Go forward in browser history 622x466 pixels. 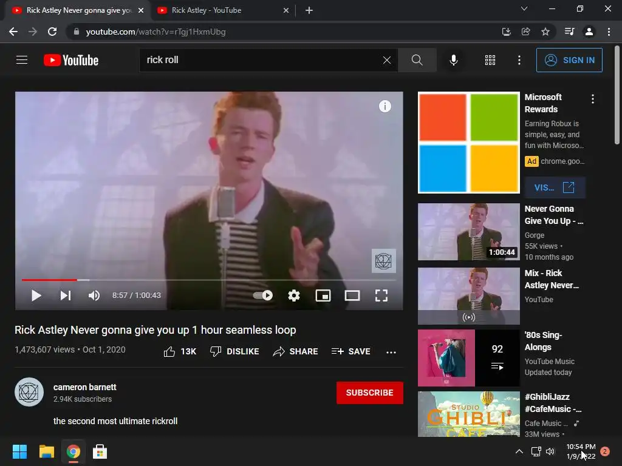[x=33, y=32]
